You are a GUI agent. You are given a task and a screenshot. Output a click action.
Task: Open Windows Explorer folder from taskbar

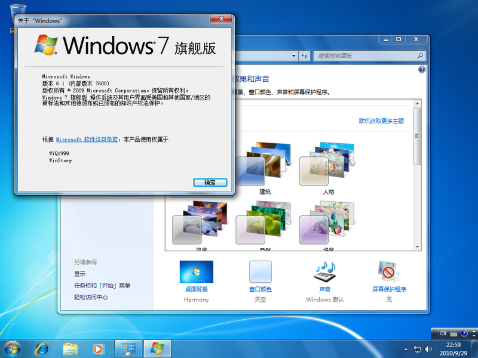70,349
